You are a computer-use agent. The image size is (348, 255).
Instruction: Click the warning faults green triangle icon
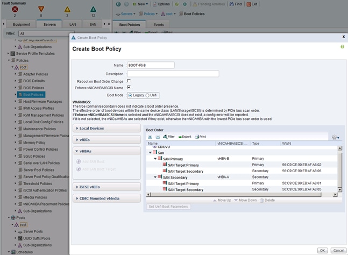pos(93,9)
